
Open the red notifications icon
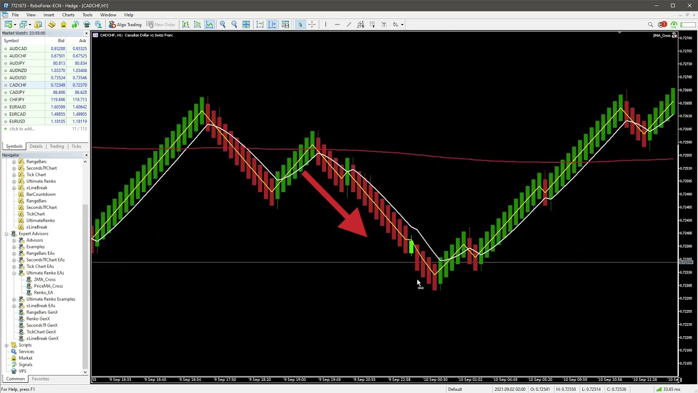662,25
